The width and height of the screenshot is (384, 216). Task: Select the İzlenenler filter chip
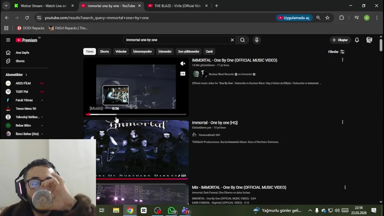coord(165,52)
